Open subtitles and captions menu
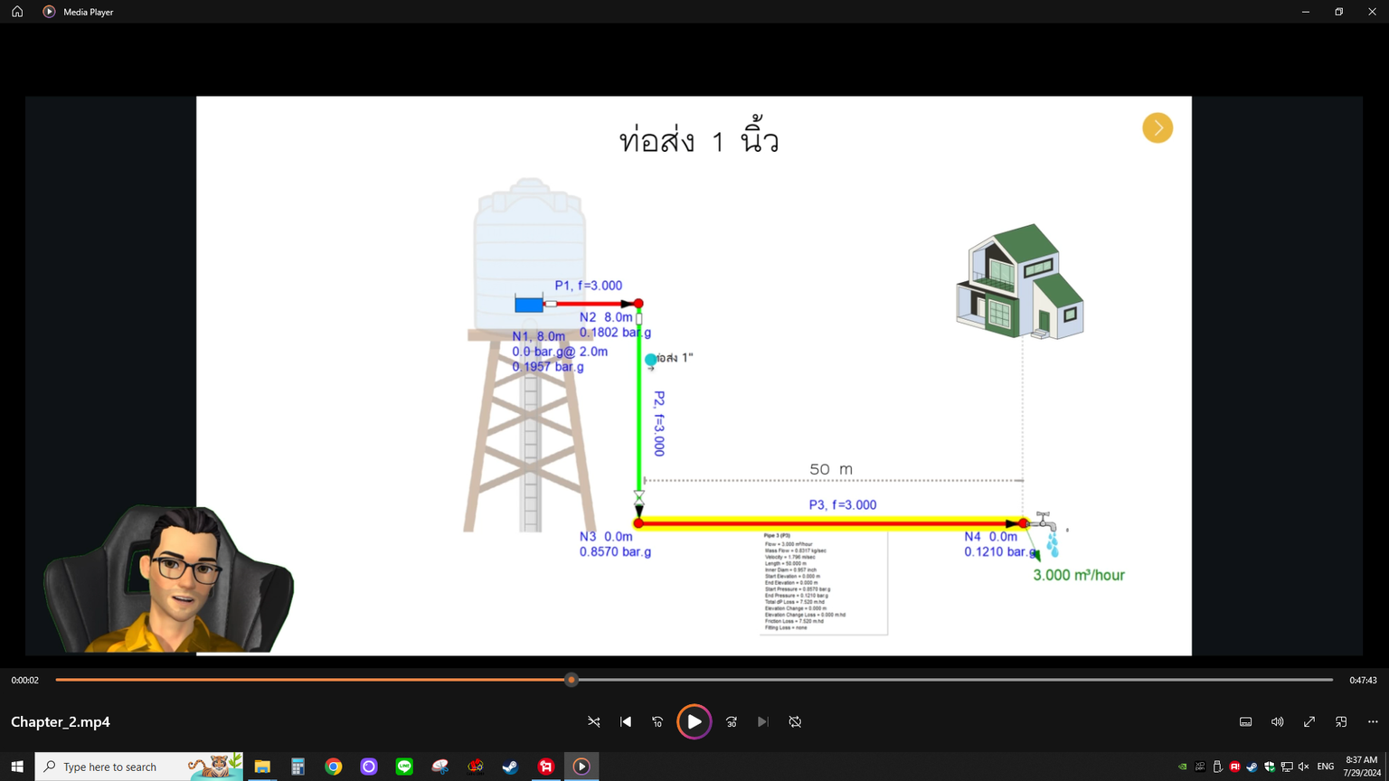This screenshot has width=1389, height=781. (1245, 721)
